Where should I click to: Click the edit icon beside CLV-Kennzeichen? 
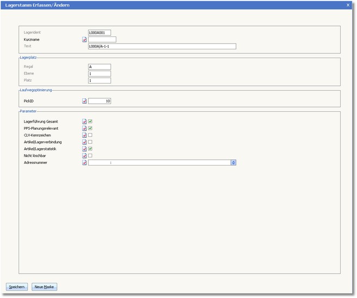[84, 135]
